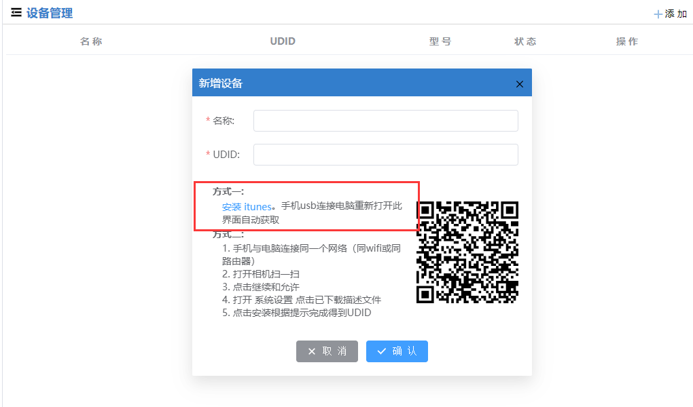The width and height of the screenshot is (693, 407).
Task: Click the plus icon next to 添加
Action: [658, 13]
